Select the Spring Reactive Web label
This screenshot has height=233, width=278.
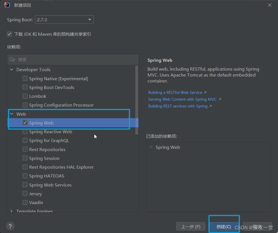(x=50, y=132)
